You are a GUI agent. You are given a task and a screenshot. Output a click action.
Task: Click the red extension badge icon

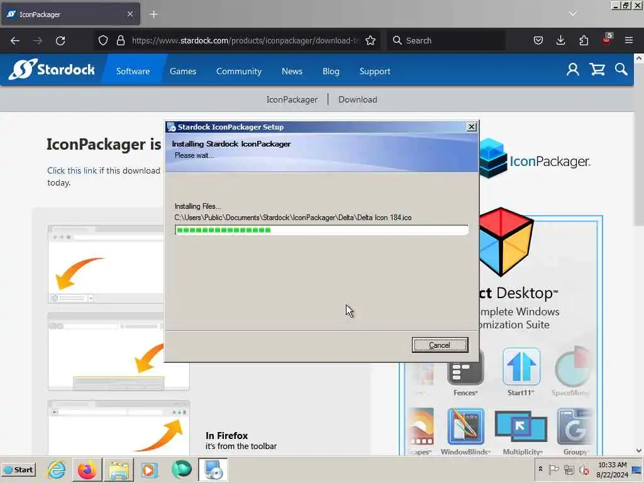pyautogui.click(x=607, y=40)
